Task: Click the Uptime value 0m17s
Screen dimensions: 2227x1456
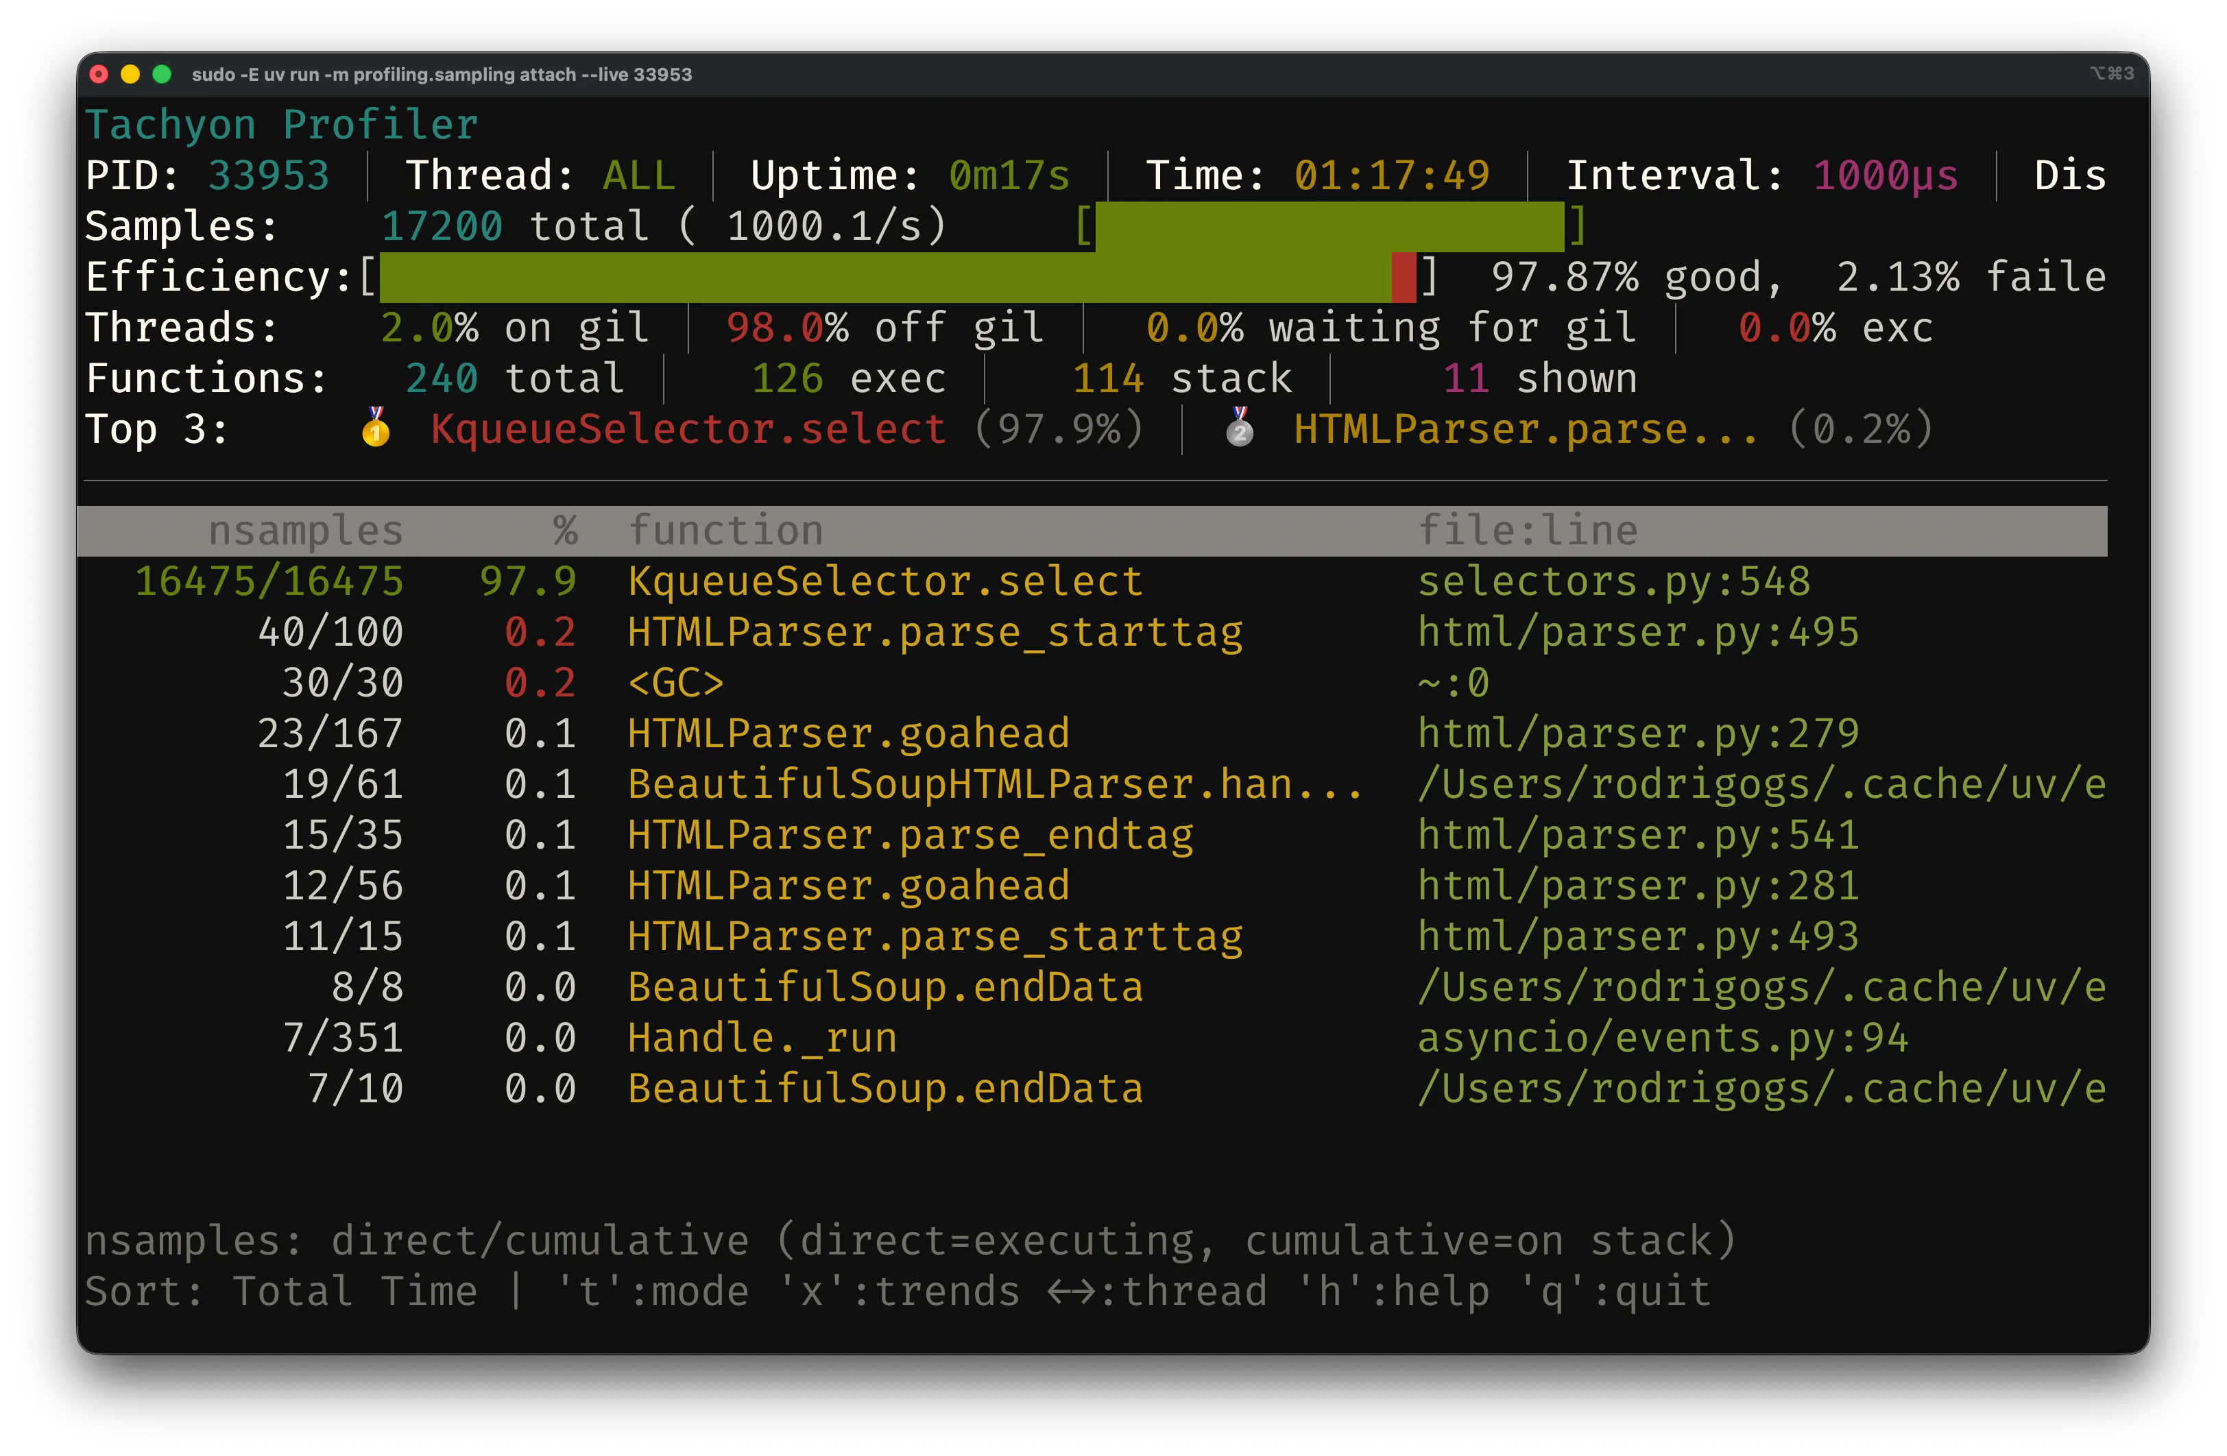Action: click(1009, 176)
